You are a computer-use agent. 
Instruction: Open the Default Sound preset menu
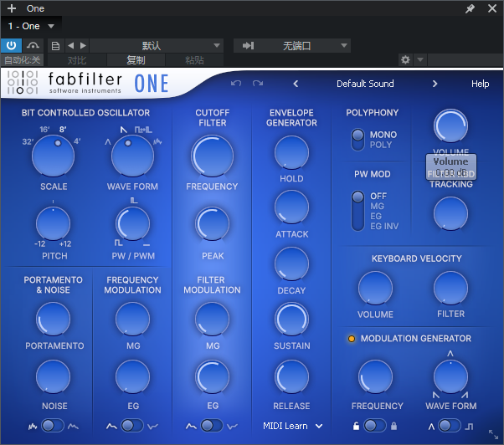(365, 84)
